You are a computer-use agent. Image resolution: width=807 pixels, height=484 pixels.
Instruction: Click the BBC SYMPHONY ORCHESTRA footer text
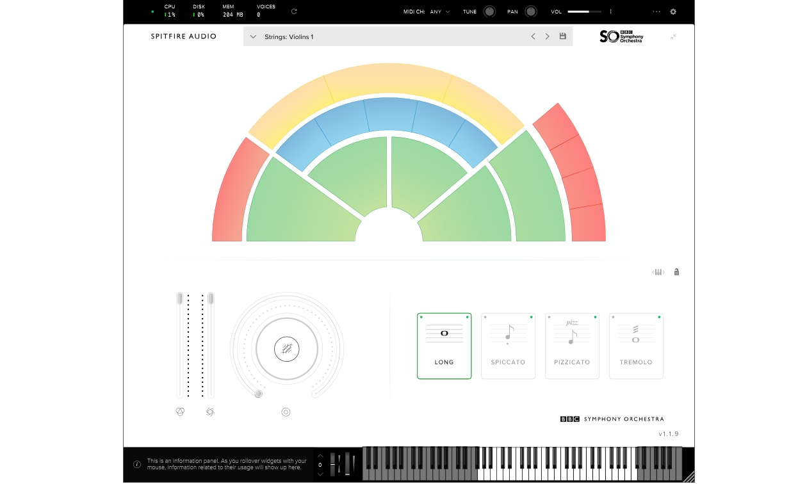612,419
